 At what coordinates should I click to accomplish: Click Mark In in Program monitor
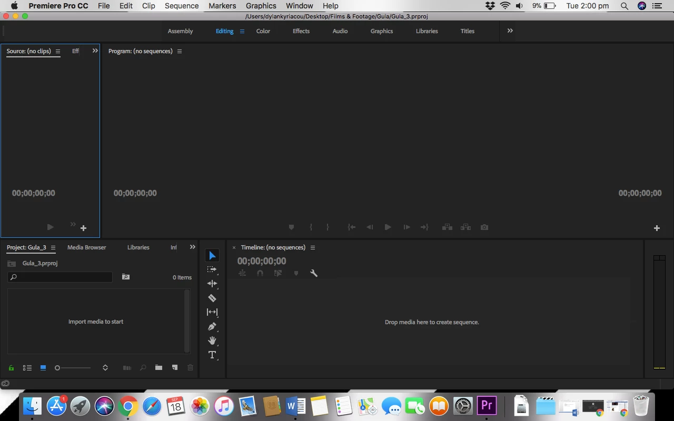pos(311,227)
